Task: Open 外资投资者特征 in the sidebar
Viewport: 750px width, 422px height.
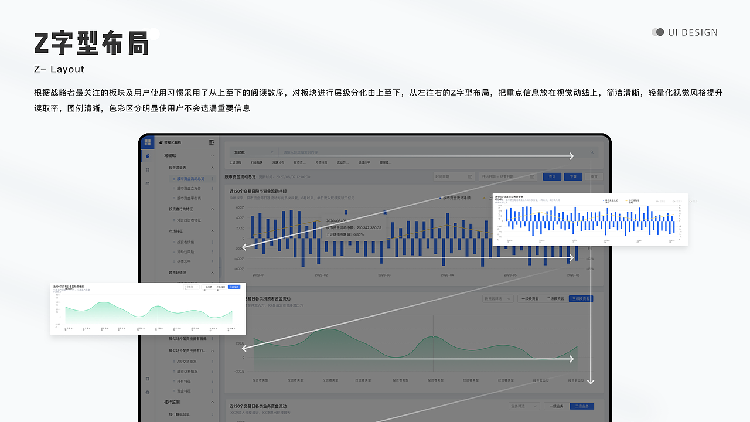Action: [189, 220]
